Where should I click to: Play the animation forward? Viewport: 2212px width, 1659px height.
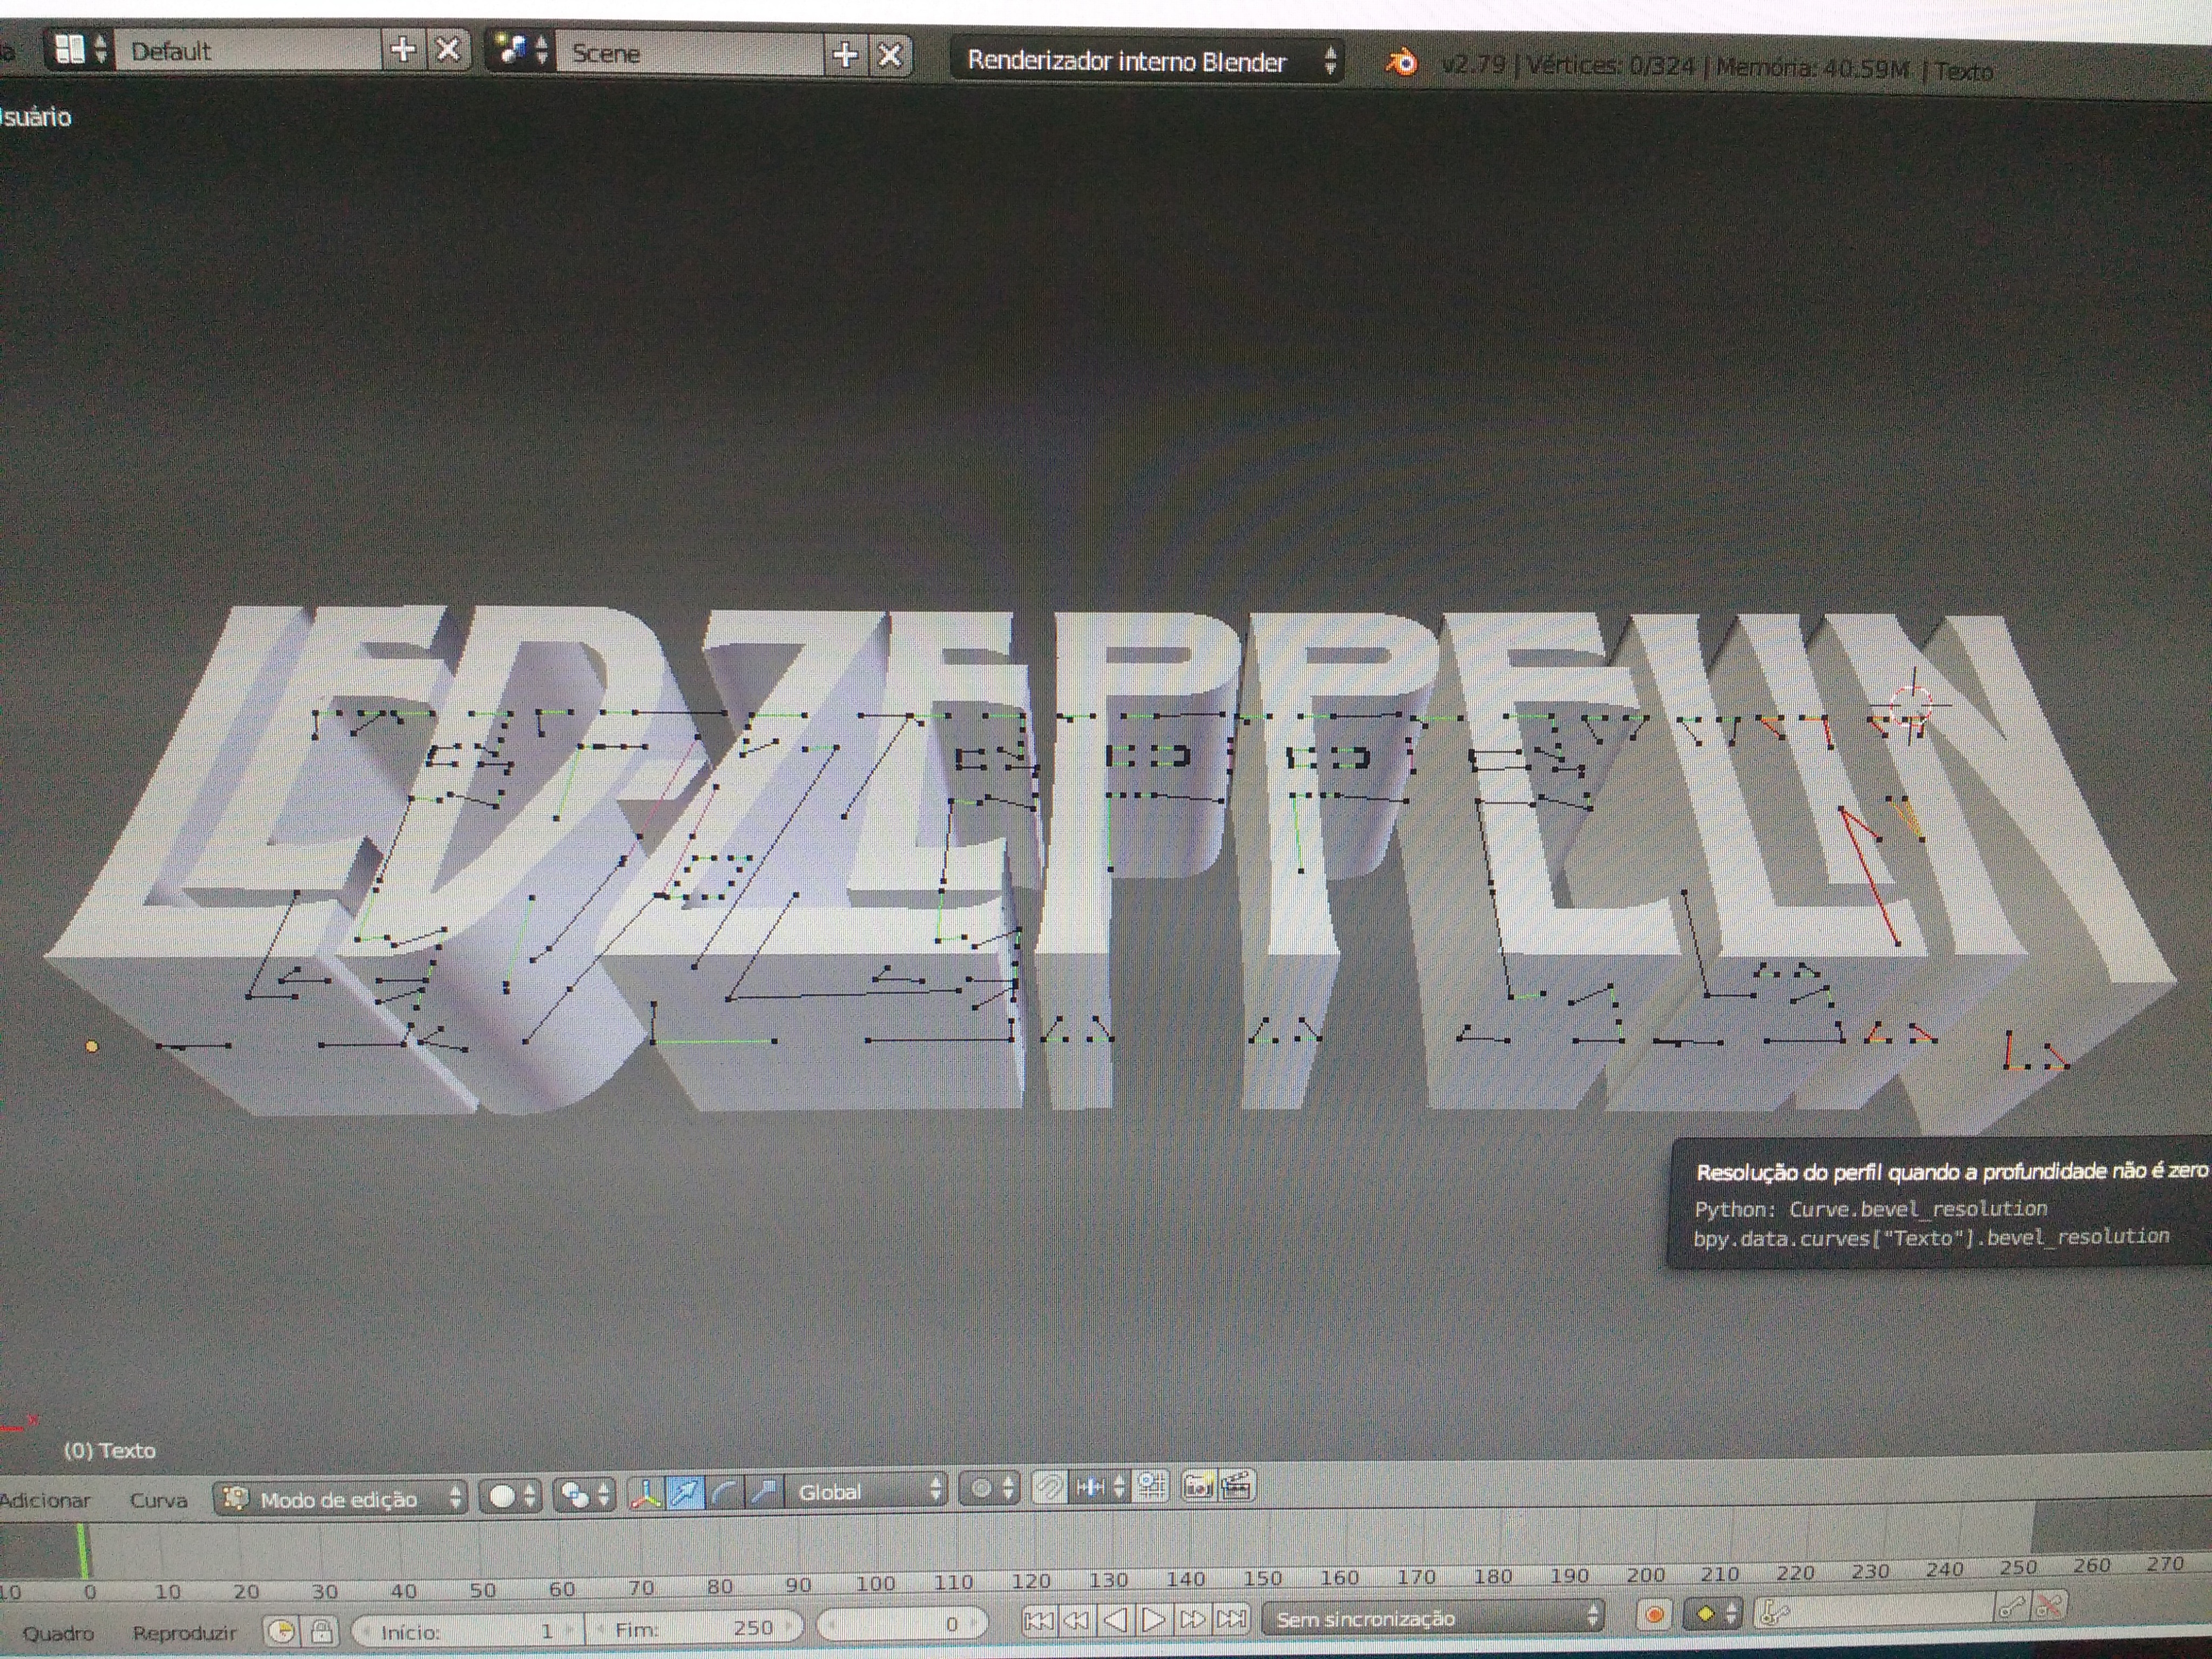point(1154,1619)
